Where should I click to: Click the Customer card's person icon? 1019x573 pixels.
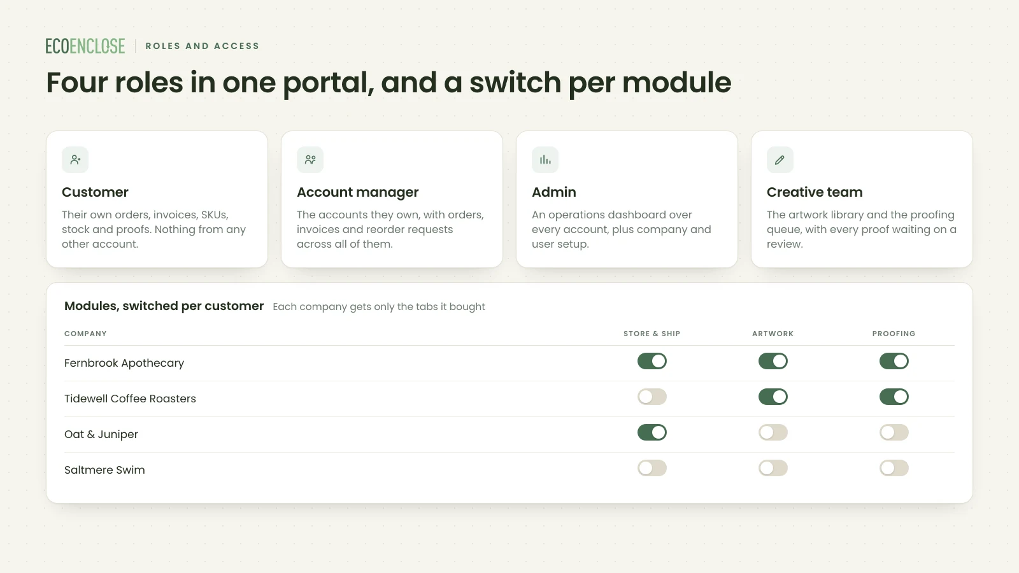[75, 160]
